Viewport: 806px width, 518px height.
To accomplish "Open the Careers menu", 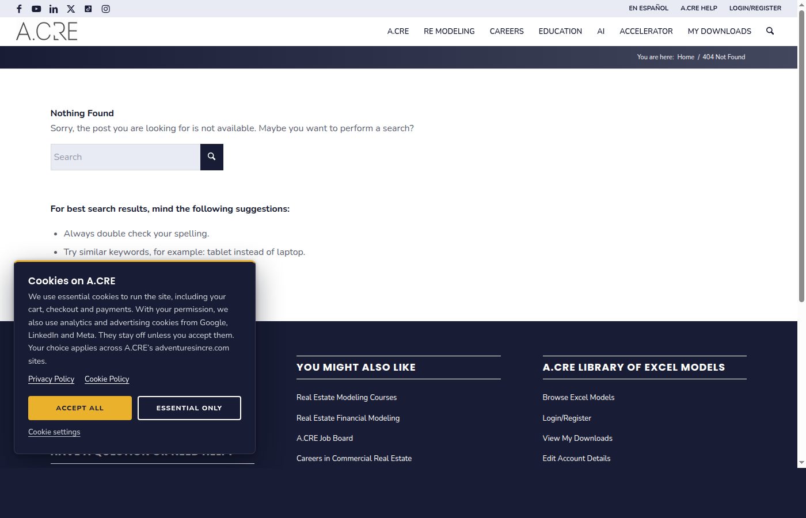I will tap(507, 31).
